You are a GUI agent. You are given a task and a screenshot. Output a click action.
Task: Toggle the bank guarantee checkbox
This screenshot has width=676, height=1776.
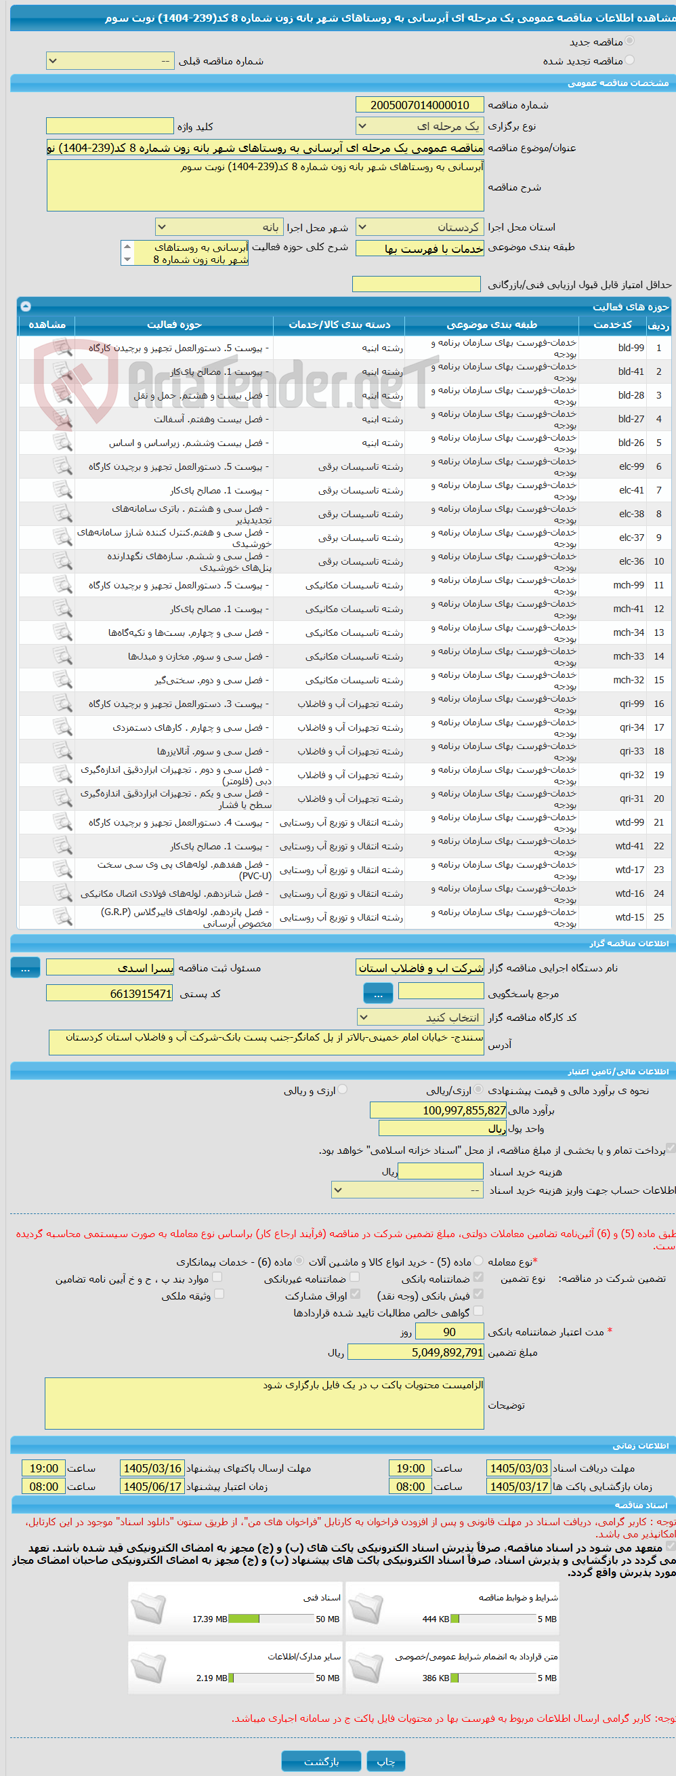pos(479,1278)
